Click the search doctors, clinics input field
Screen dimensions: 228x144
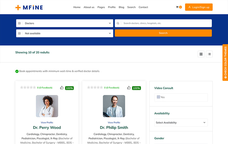(166, 23)
